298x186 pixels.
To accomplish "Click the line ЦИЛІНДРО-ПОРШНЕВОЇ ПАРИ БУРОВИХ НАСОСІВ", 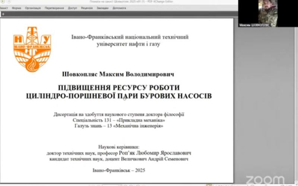I will 119,96.
